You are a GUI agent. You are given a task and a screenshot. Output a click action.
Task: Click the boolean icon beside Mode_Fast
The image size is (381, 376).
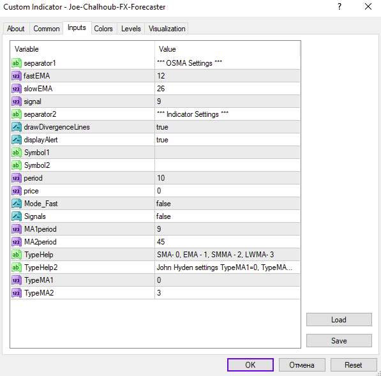17,204
